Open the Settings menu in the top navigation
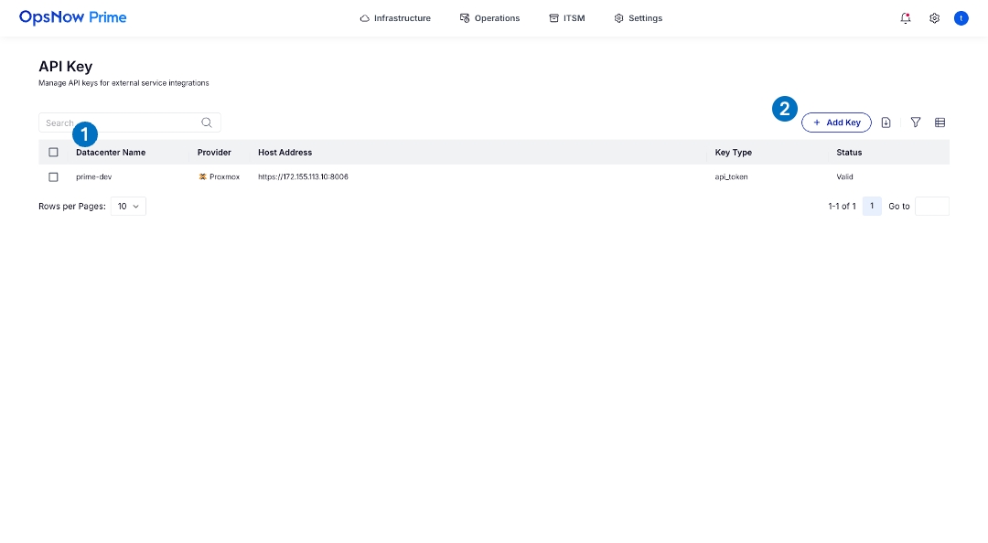This screenshot has width=988, height=543. (639, 18)
